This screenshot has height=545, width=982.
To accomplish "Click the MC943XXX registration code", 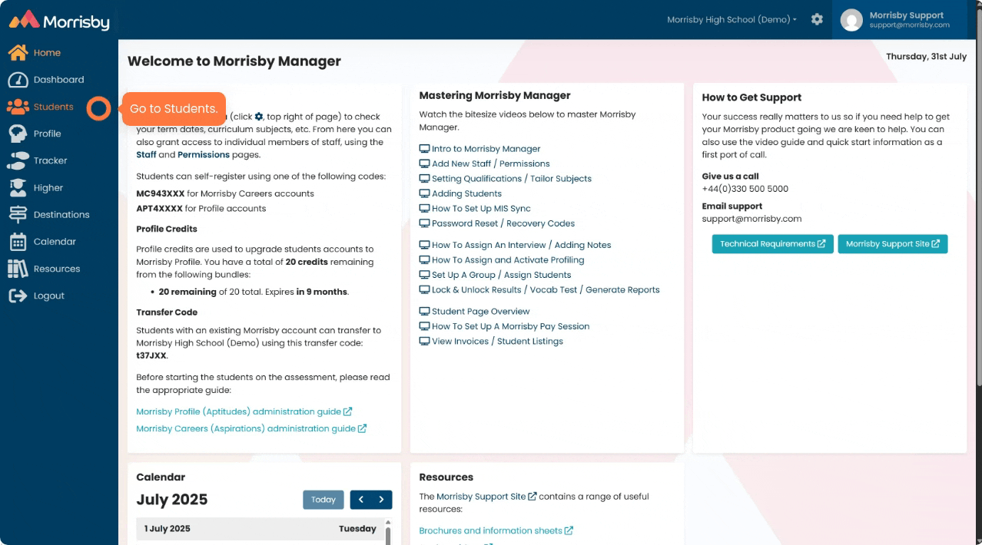I will tap(160, 193).
